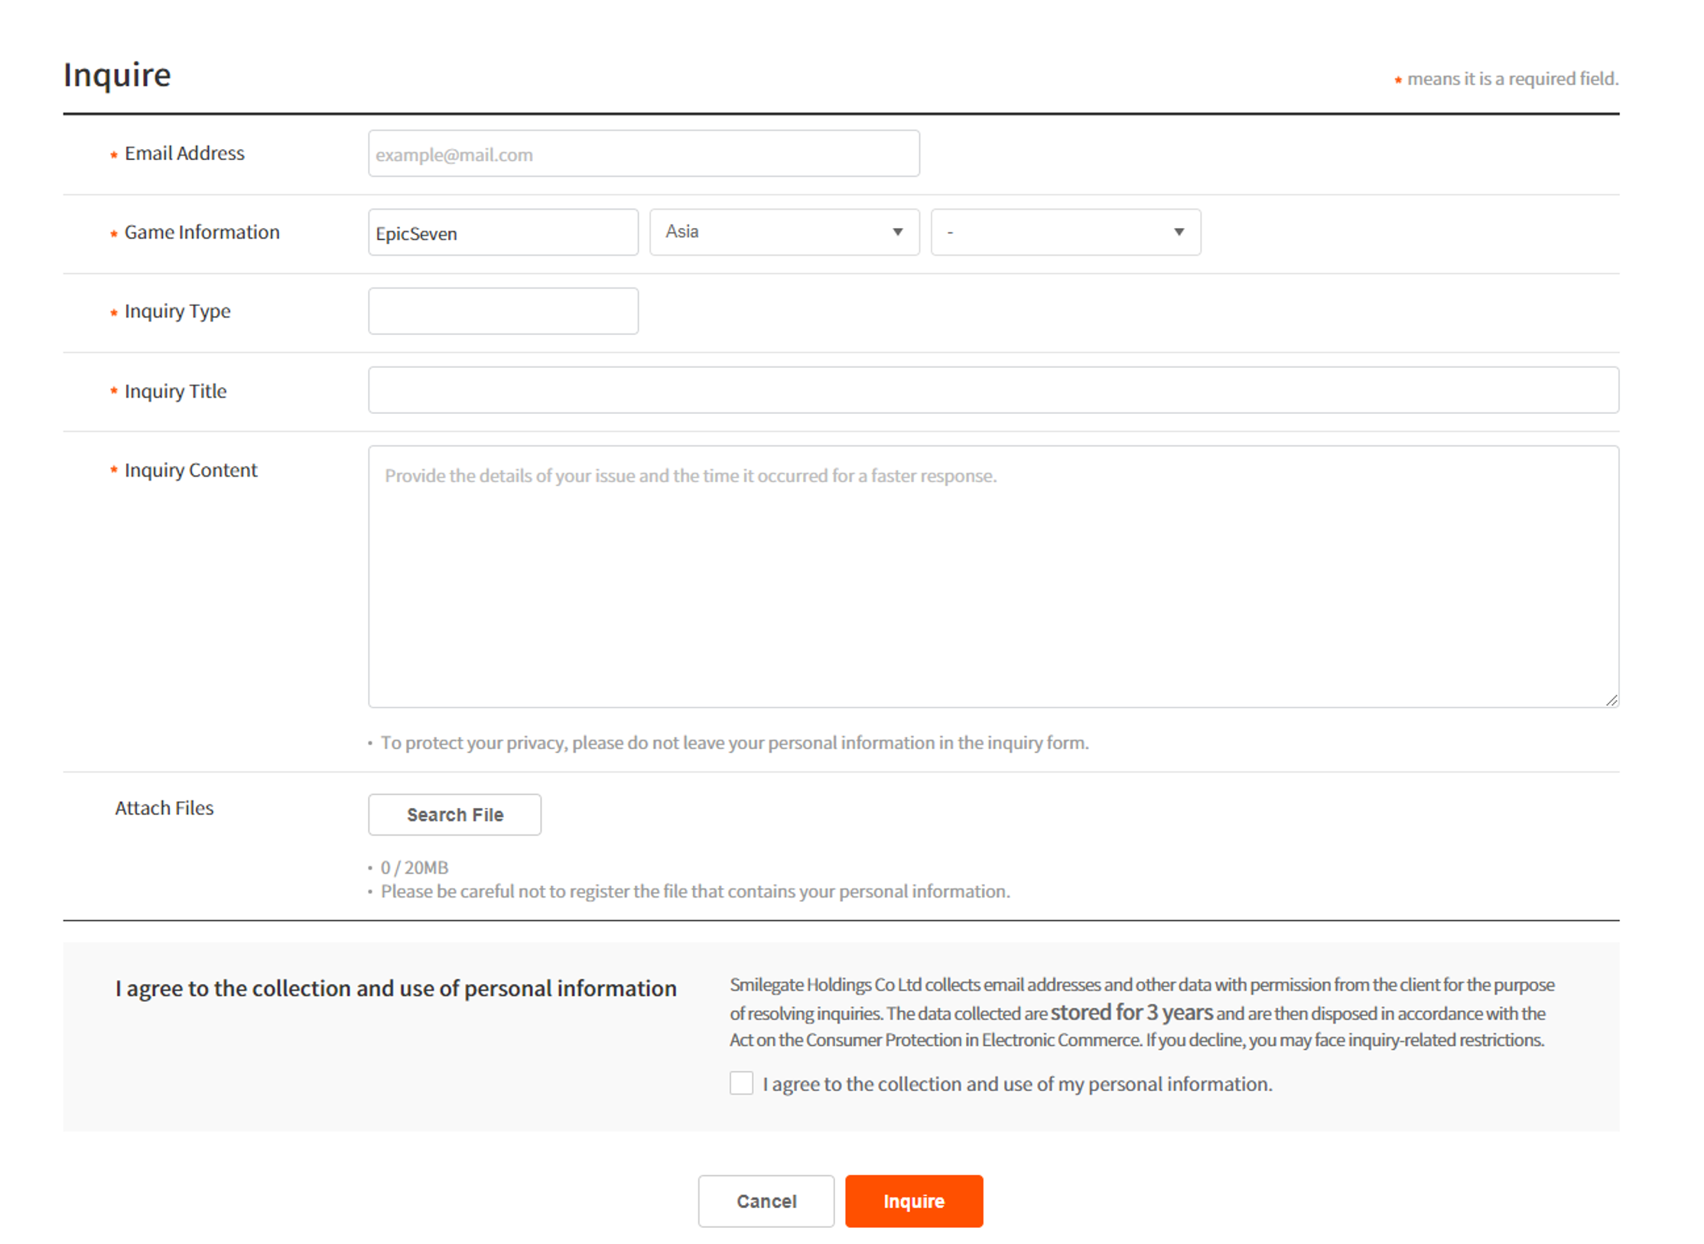Open the dash server dropdown

pyautogui.click(x=1065, y=232)
